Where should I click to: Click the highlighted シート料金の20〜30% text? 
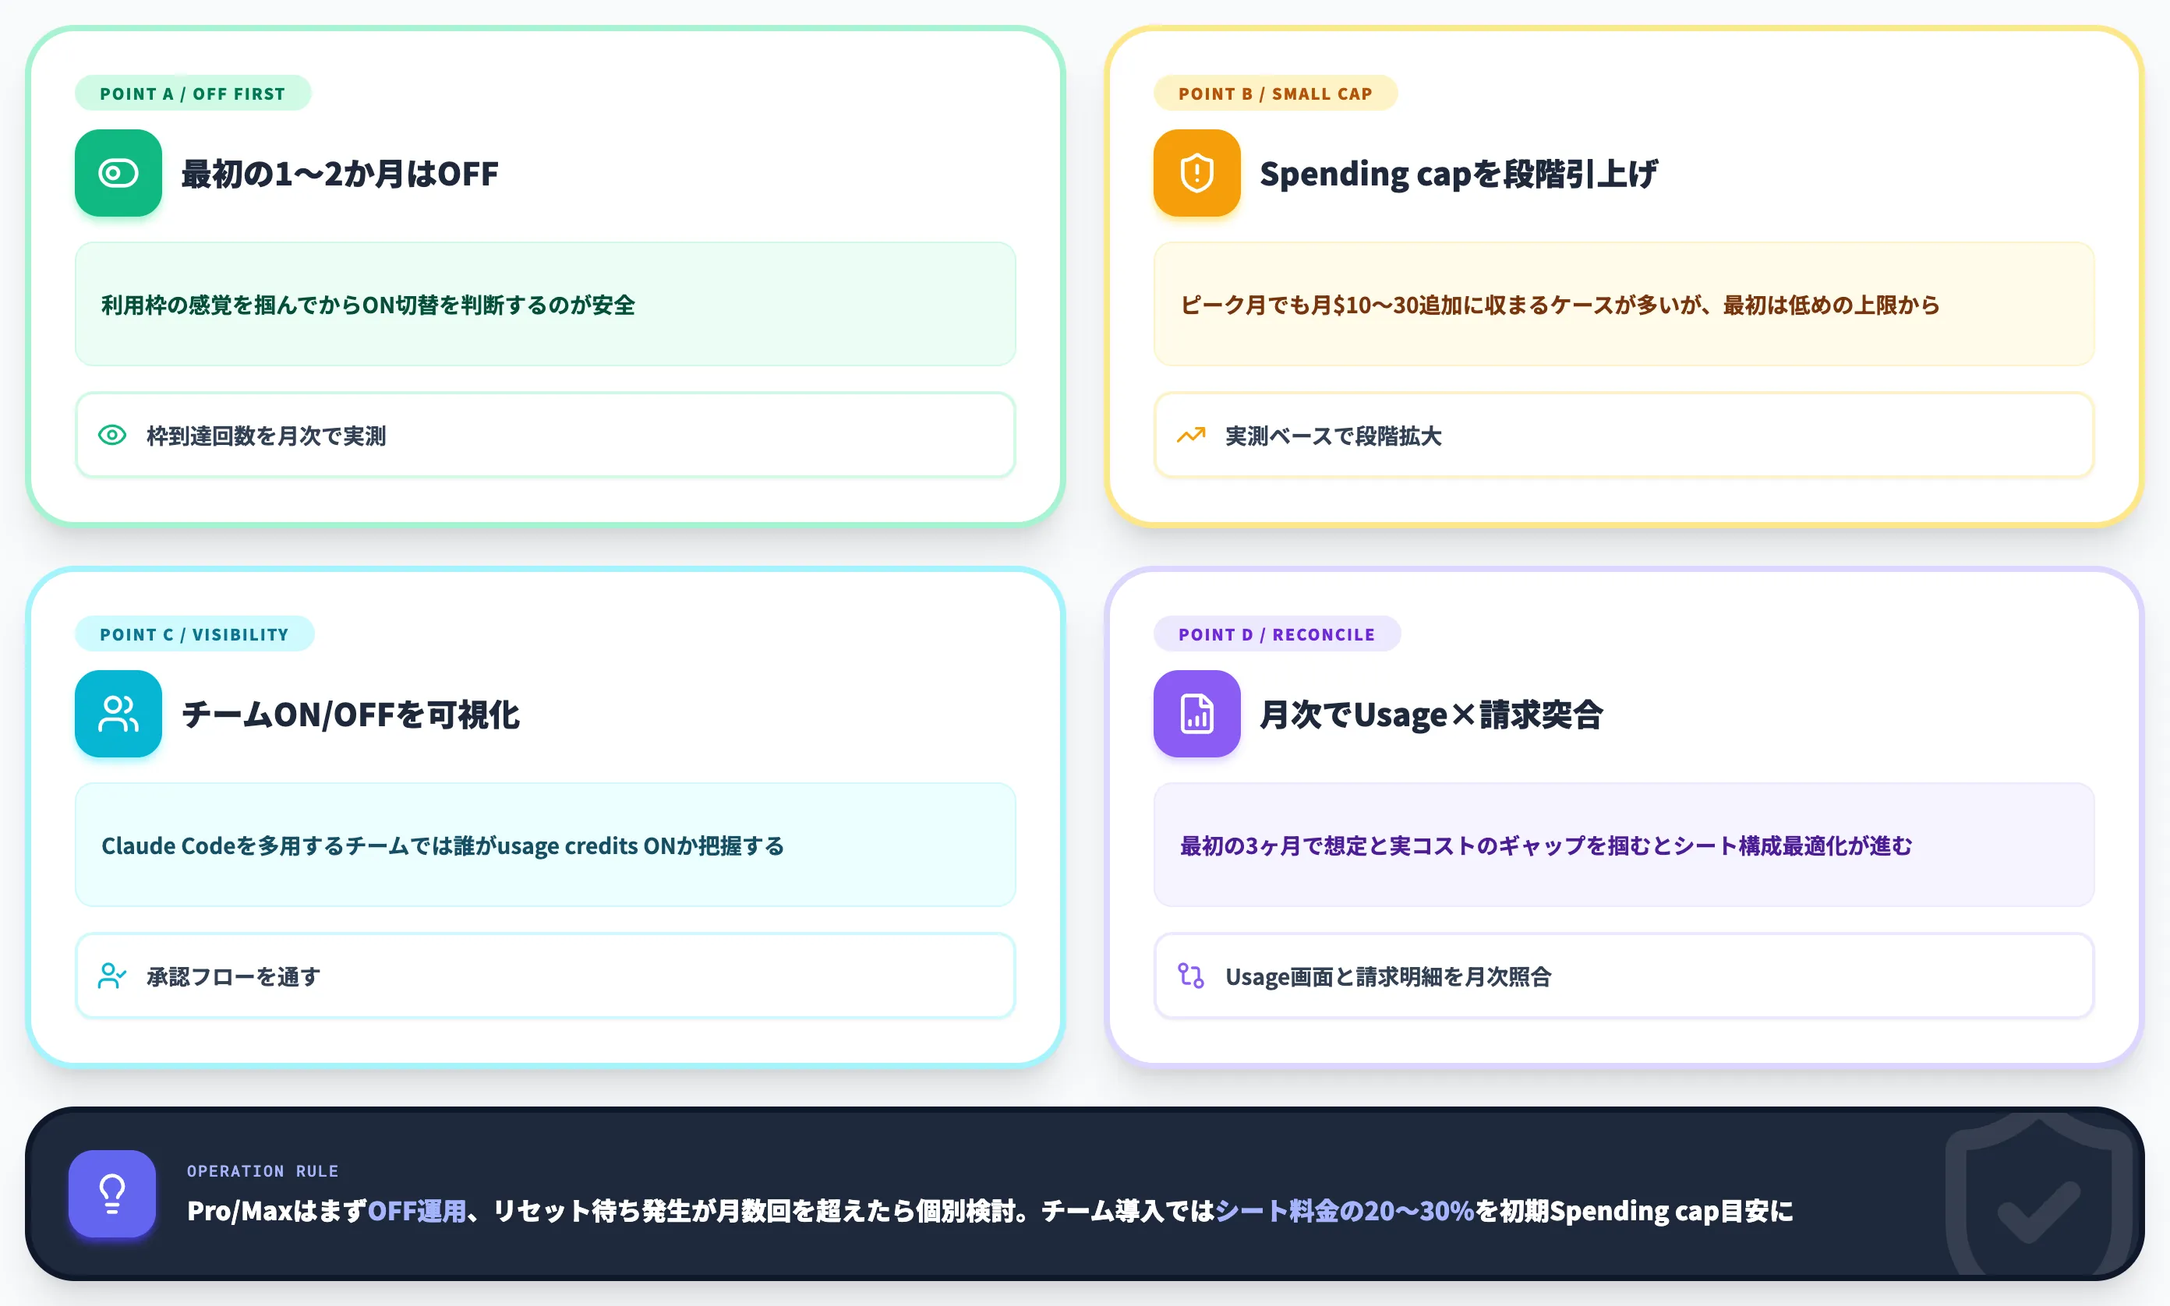(1345, 1211)
